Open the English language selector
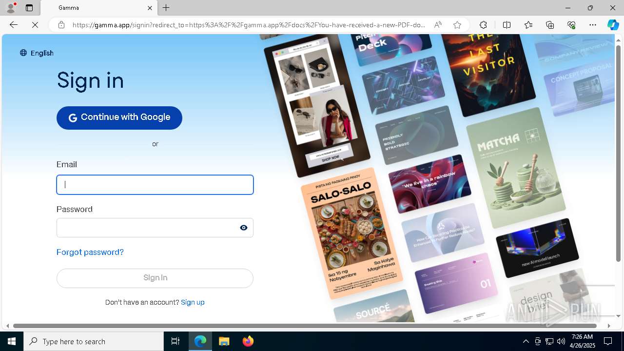The height and width of the screenshot is (351, 624). pyautogui.click(x=37, y=53)
